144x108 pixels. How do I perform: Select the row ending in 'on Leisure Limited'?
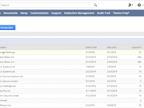[72, 81]
